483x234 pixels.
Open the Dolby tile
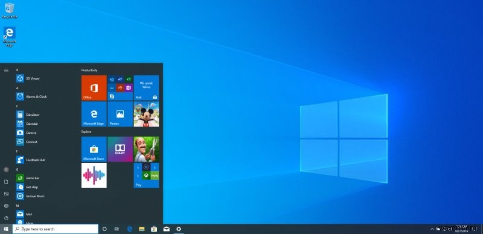(120, 150)
